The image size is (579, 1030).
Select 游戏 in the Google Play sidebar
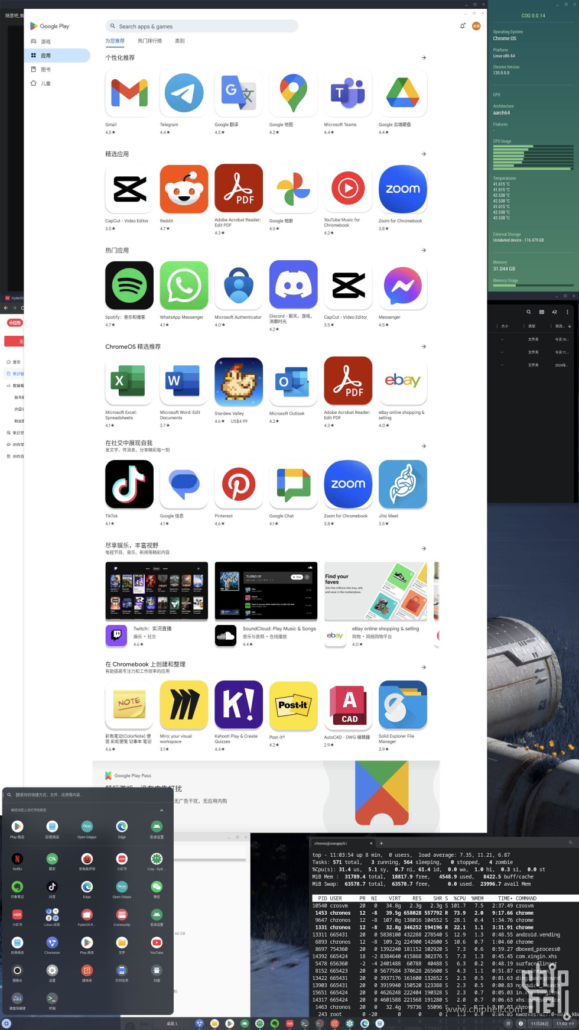57,41
